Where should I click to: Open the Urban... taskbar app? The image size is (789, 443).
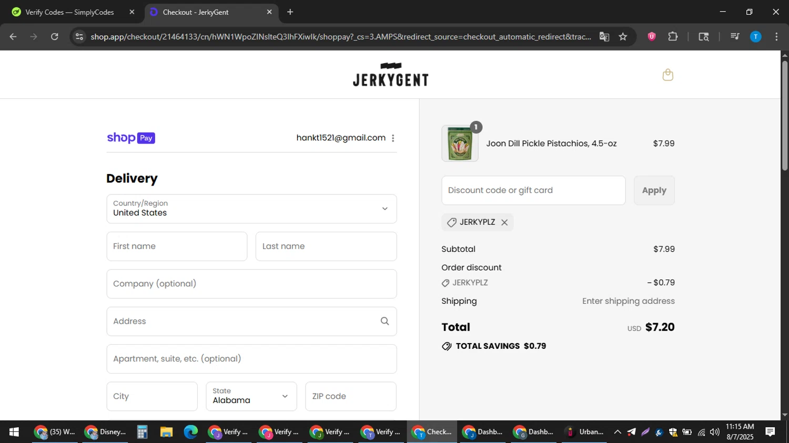pyautogui.click(x=584, y=432)
